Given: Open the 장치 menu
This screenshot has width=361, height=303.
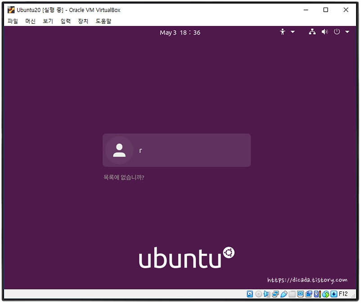Looking at the screenshot, I should click(83, 21).
